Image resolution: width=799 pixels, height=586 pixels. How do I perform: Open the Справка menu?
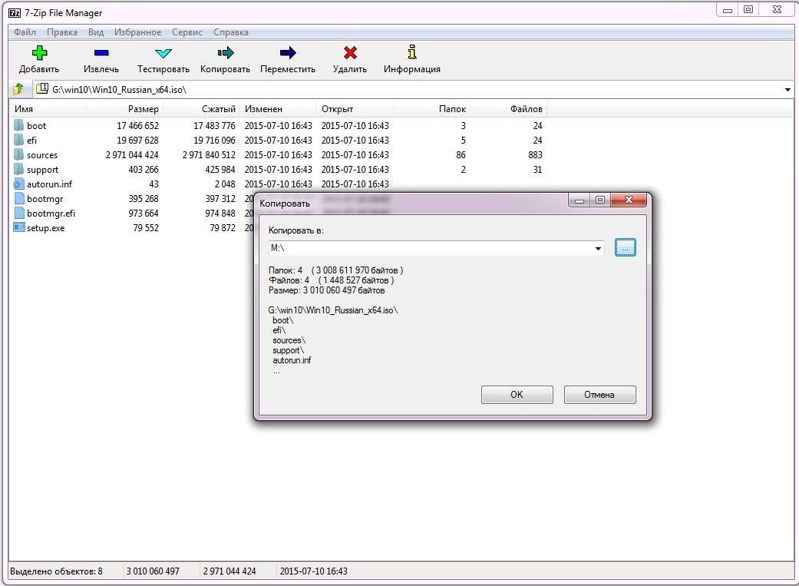pos(231,32)
